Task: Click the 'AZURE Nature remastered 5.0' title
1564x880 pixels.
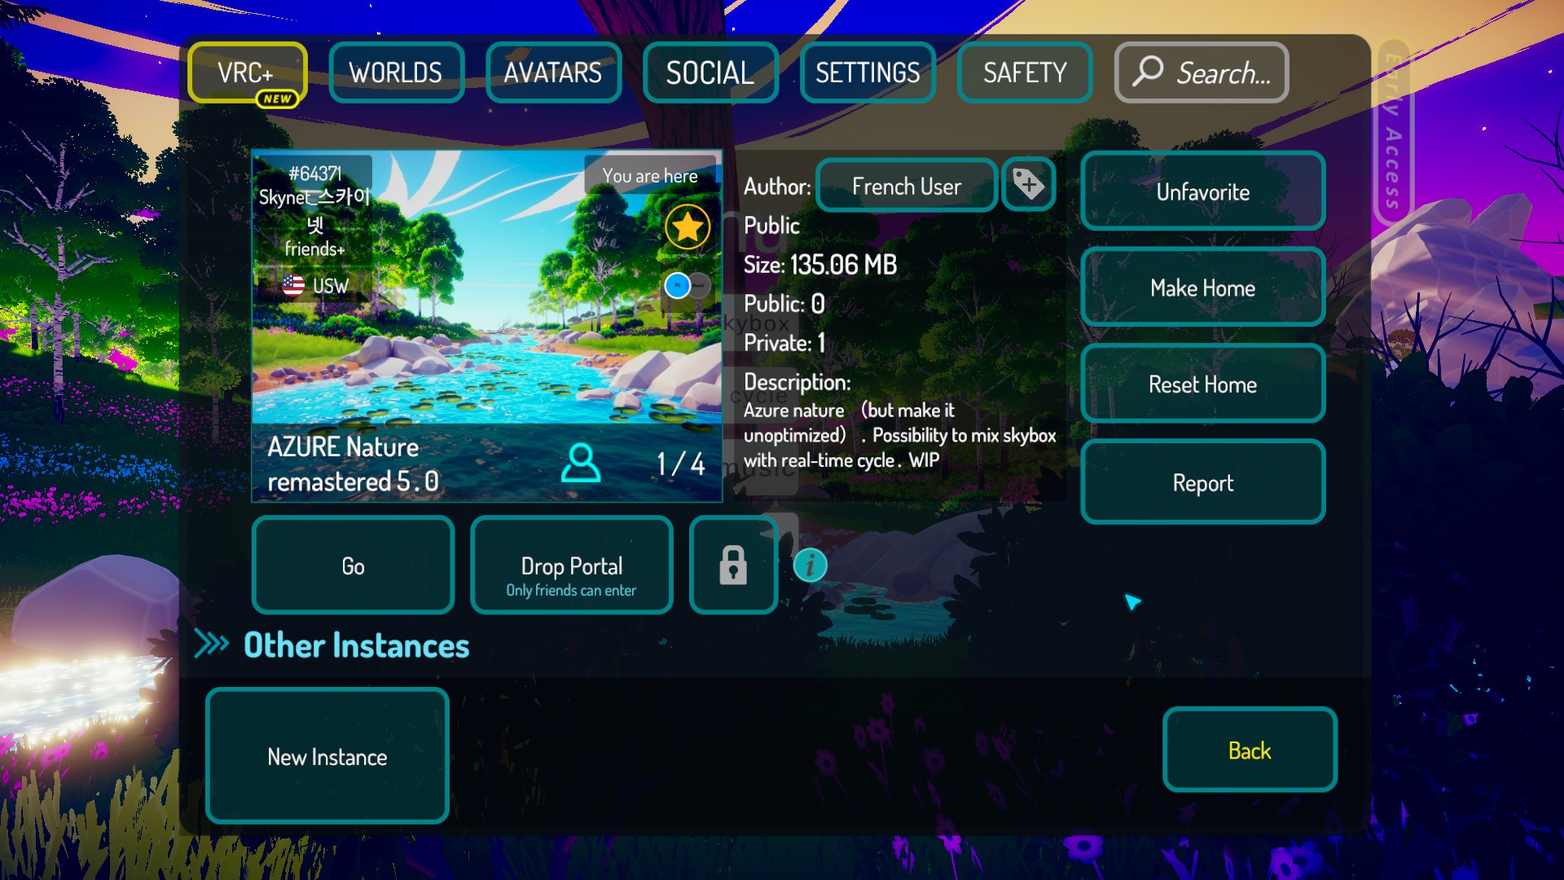Action: tap(353, 464)
